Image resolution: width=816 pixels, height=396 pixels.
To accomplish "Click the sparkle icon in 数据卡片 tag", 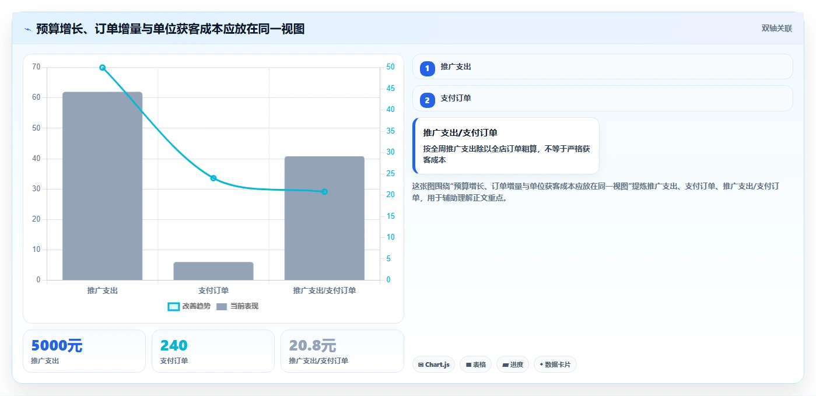I will point(541,365).
